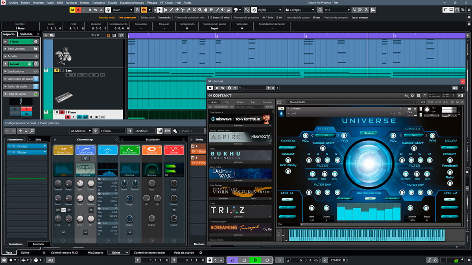The height and width of the screenshot is (265, 472).
Task: Toggle the global Solo S button
Action: coord(79,10)
